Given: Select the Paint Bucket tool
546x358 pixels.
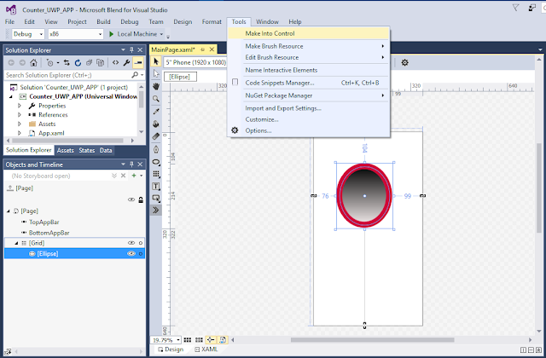Looking at the screenshot, I should [x=156, y=124].
